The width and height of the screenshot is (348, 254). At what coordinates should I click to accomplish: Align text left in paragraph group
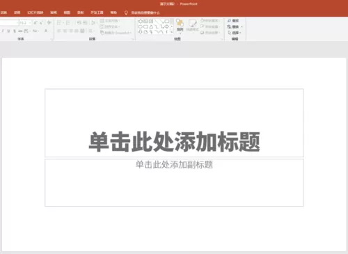click(59, 31)
